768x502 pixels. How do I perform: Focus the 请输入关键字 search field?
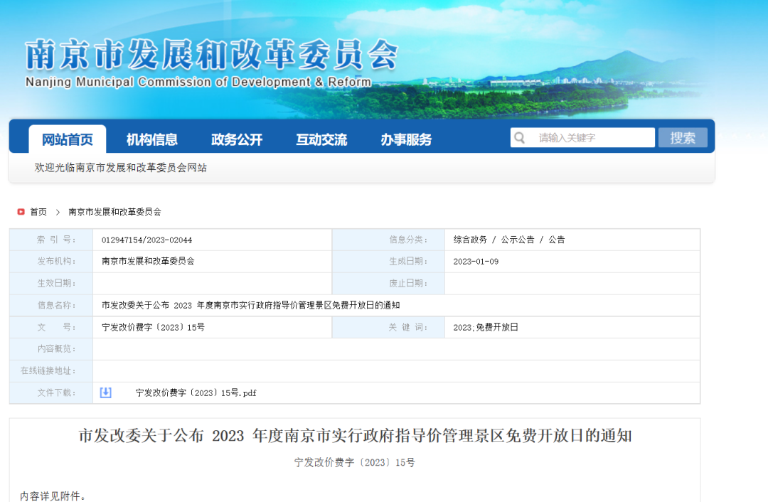tap(582, 138)
